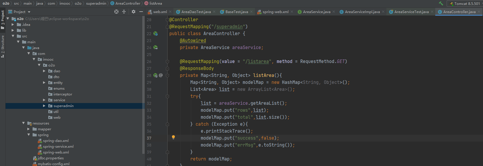Click the Build project hammer icon
Viewport: 483px width, 166px height.
click(441, 3)
